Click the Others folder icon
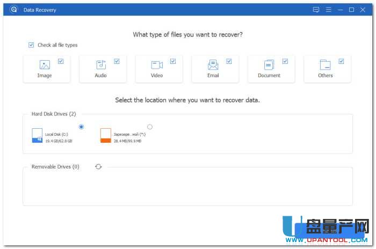 tap(326, 65)
